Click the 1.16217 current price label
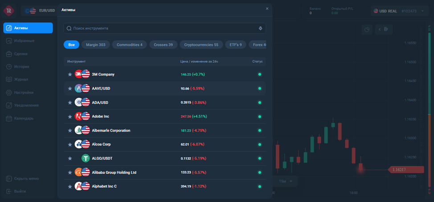This screenshot has height=202, width=434. tap(406, 170)
